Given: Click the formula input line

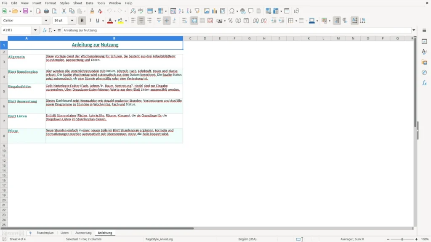Looking at the screenshot, I should [237, 30].
